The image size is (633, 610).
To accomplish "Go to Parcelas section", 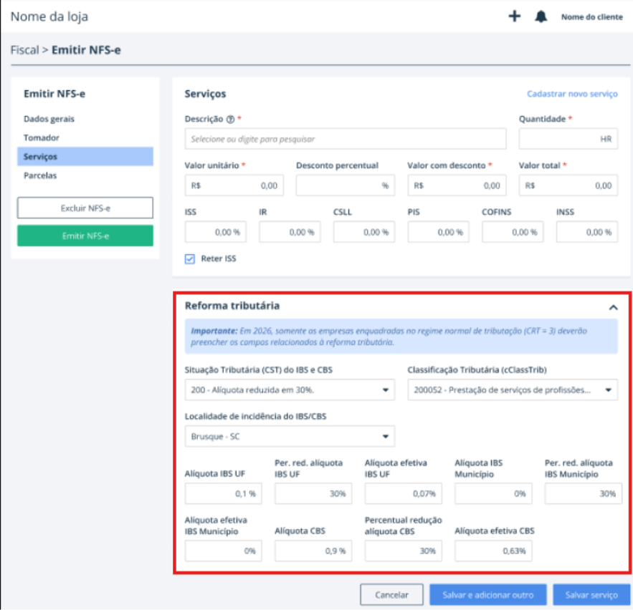I will 40,175.
